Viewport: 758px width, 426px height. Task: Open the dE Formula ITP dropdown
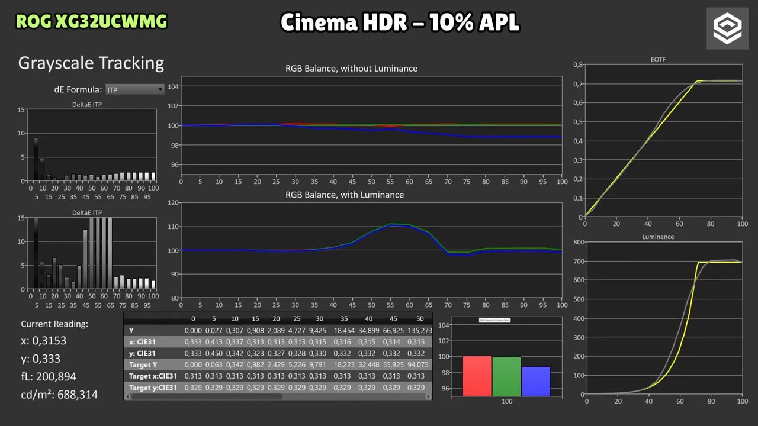(134, 89)
